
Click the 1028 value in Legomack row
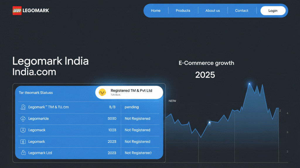click(x=112, y=130)
